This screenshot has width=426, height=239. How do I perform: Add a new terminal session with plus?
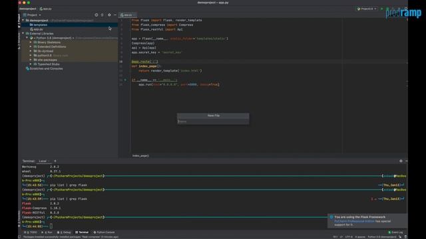coord(55,161)
